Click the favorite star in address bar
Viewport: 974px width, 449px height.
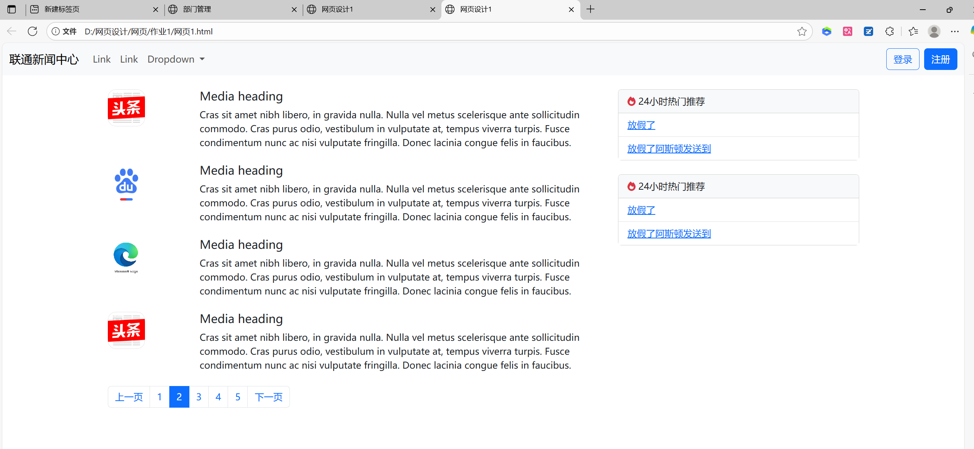802,31
